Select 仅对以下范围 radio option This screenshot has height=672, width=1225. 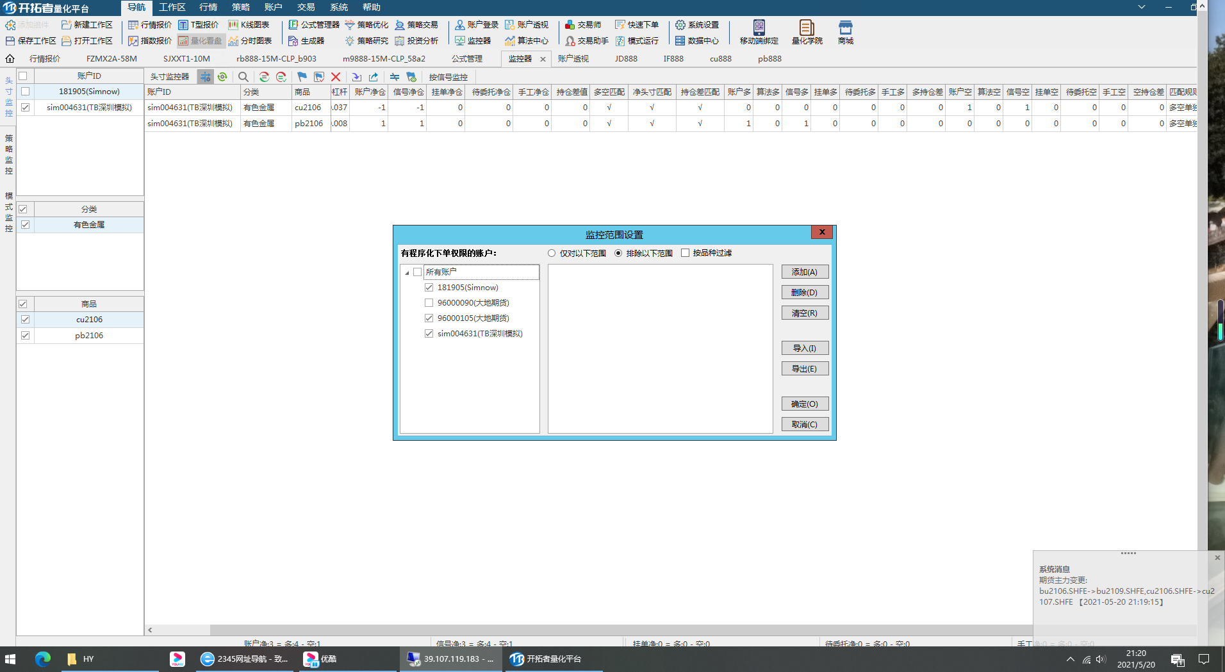point(552,254)
